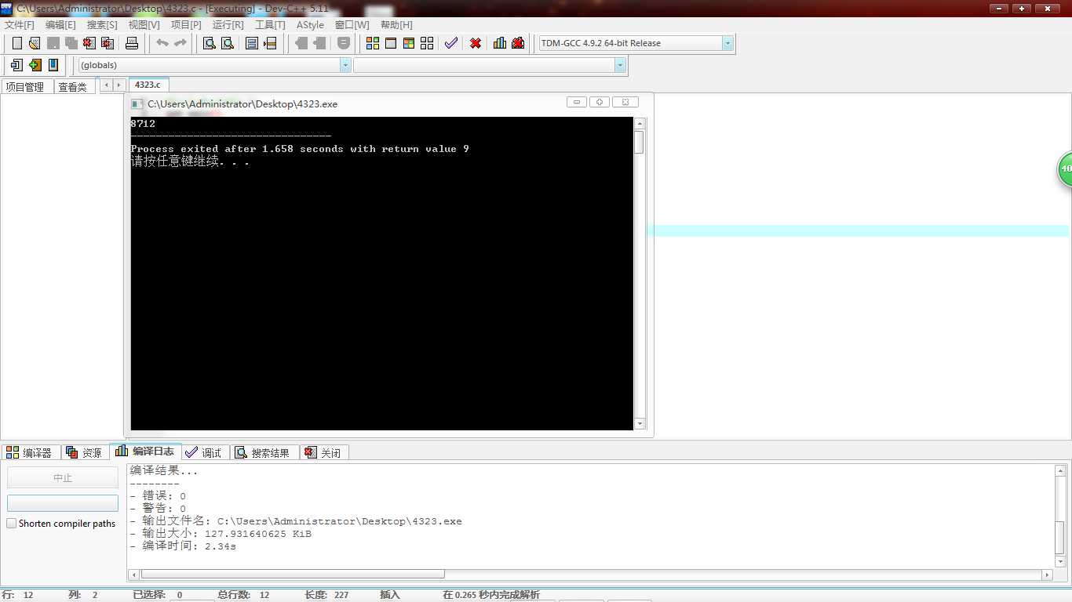This screenshot has height=602, width=1072.
Task: Toggle Shorten compiler paths checkbox
Action: click(x=12, y=524)
